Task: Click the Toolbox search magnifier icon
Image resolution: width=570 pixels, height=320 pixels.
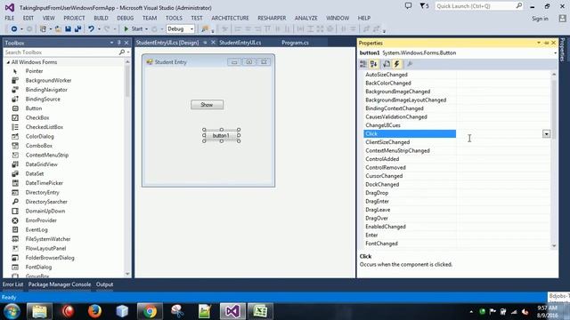Action: 122,52
